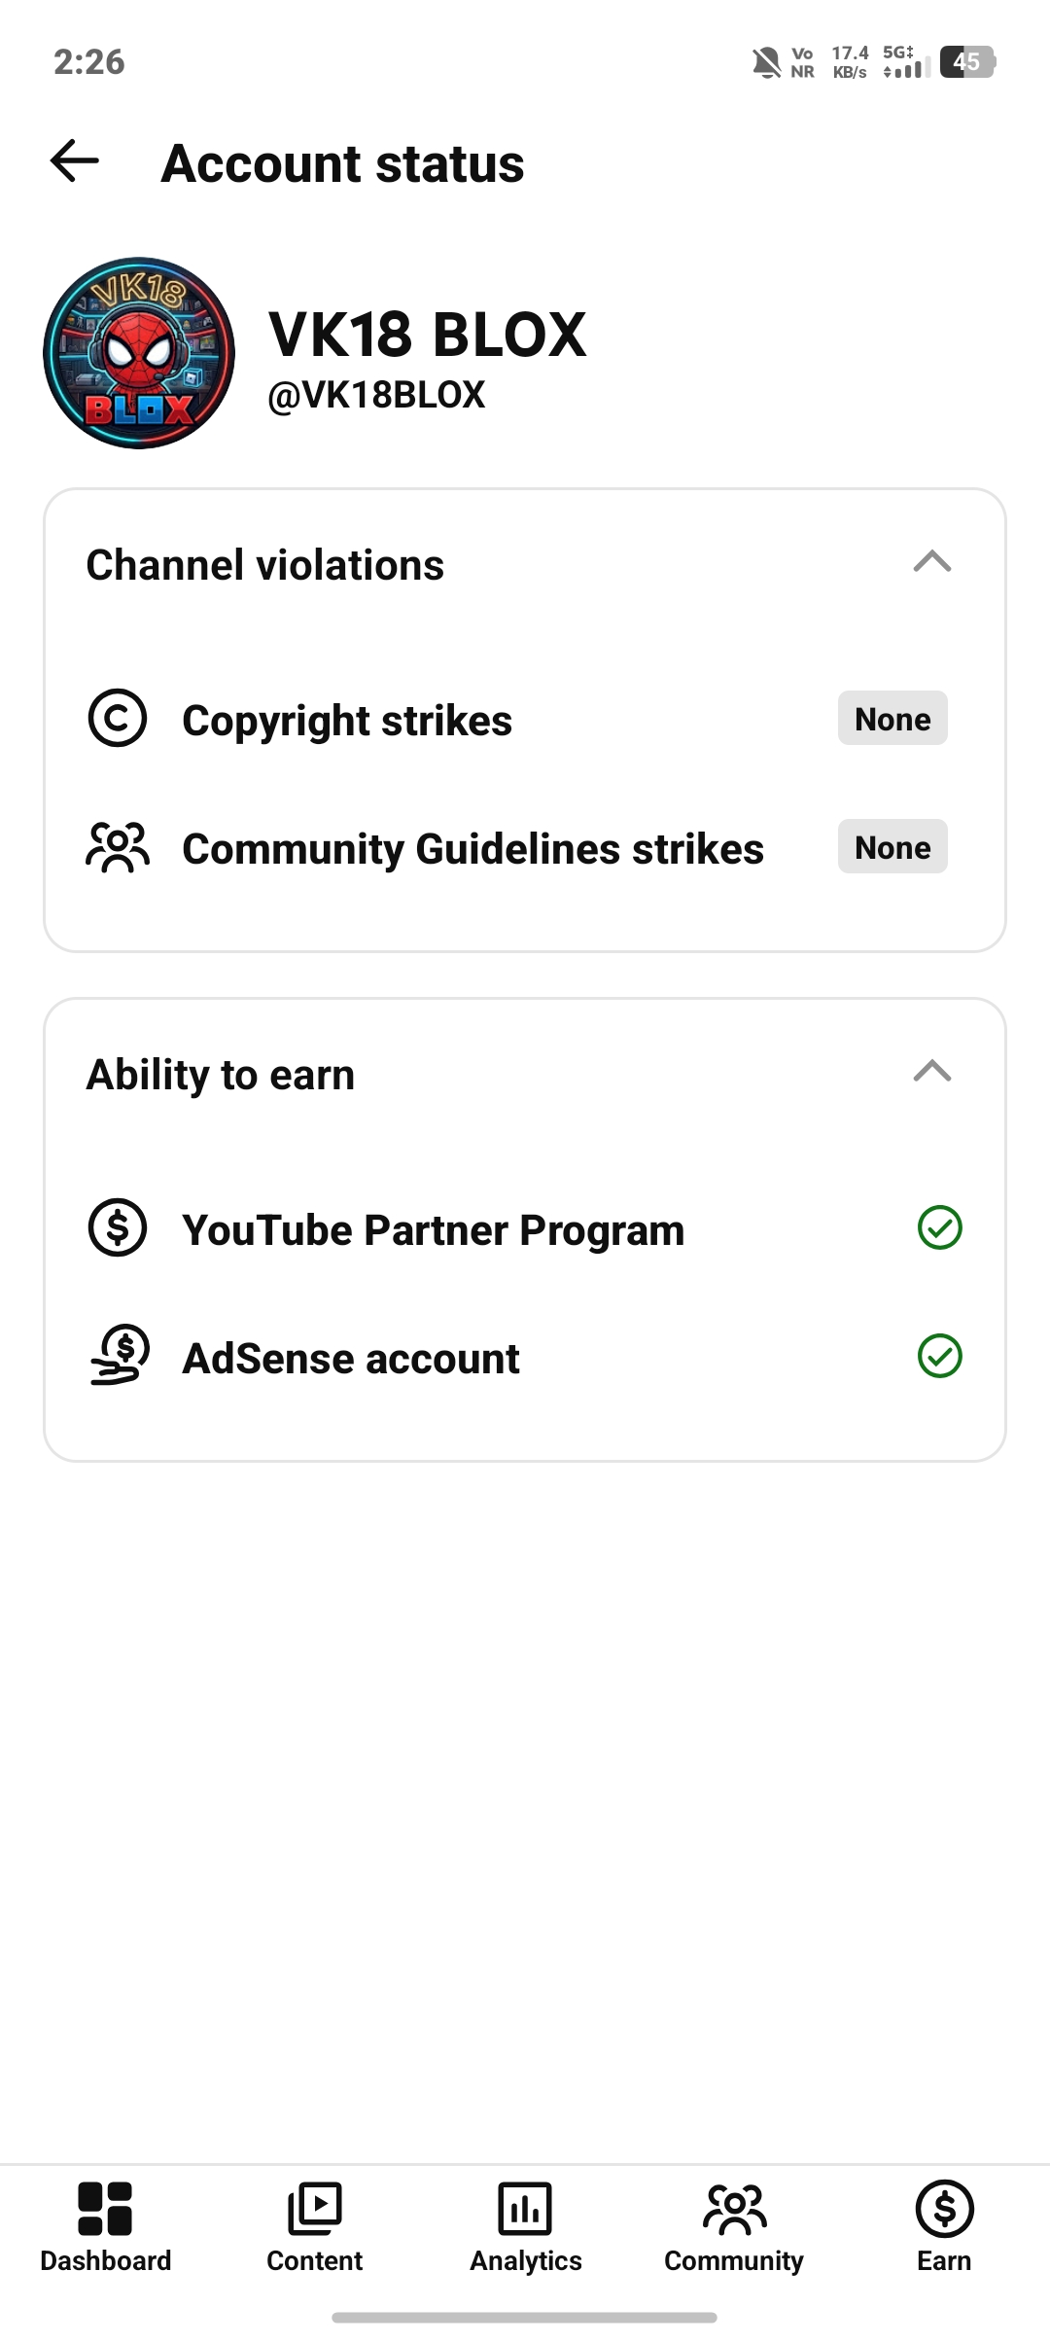Tap the copyright symbol icon
1050x2342 pixels.
pos(118,719)
